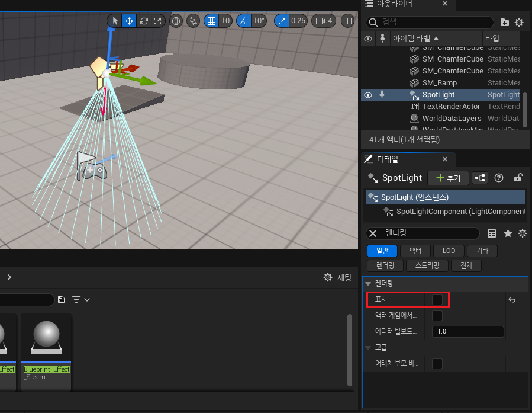Select 스트리밍 filter tab
Viewport: 532px width, 413px height.
pyautogui.click(x=427, y=265)
